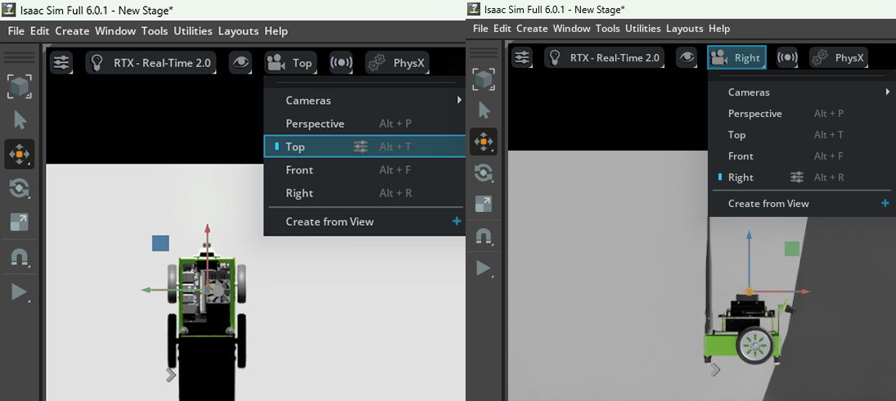896x401 pixels.
Task: Open the Utilities menu in right window
Action: tap(643, 29)
